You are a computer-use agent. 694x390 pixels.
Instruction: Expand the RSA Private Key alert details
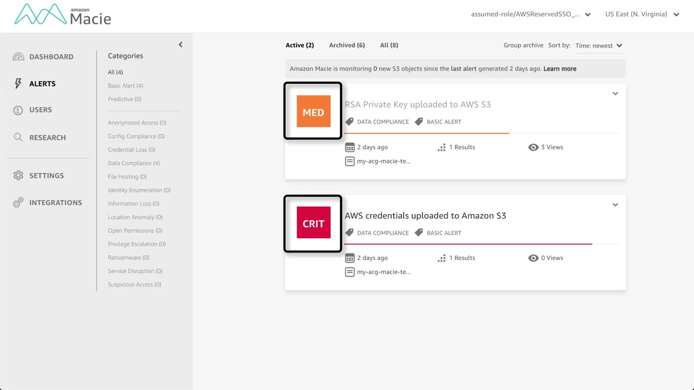[x=615, y=94]
